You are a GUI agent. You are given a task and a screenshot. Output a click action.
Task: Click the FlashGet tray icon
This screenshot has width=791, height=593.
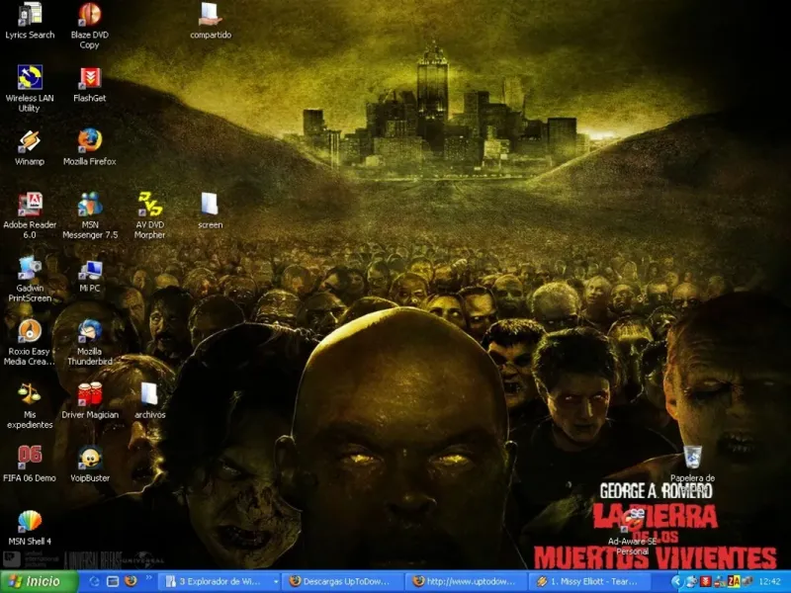point(705,581)
